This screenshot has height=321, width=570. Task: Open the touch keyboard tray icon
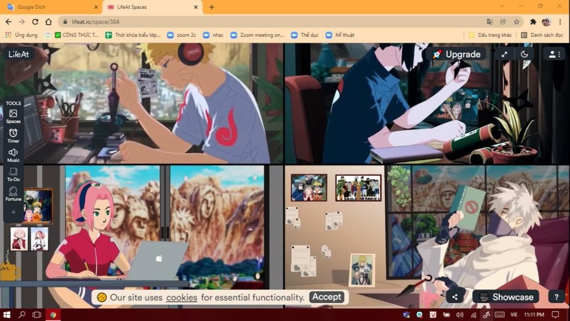tap(499, 314)
